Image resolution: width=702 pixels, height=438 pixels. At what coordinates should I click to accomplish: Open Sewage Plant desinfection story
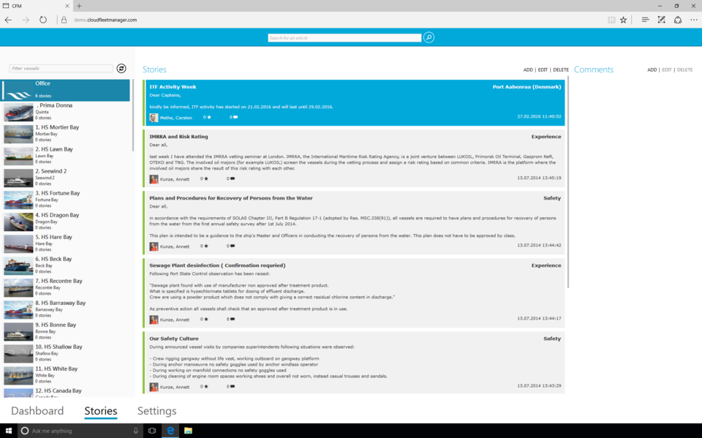pyautogui.click(x=217, y=265)
